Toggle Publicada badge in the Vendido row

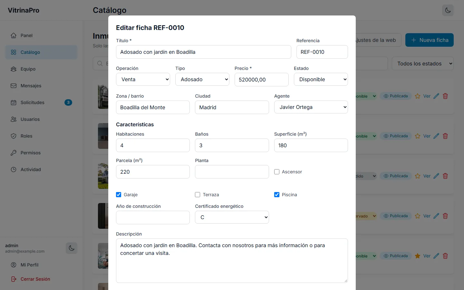tap(396, 176)
